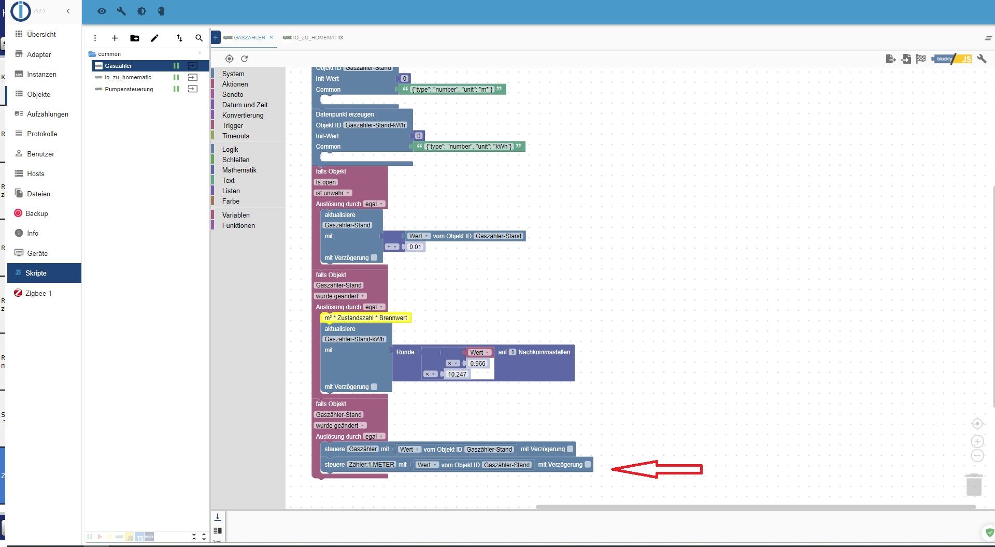This screenshot has height=547, width=995.
Task: Open 'Wert' dropdown in the 0.01 addition block
Action: coord(418,236)
